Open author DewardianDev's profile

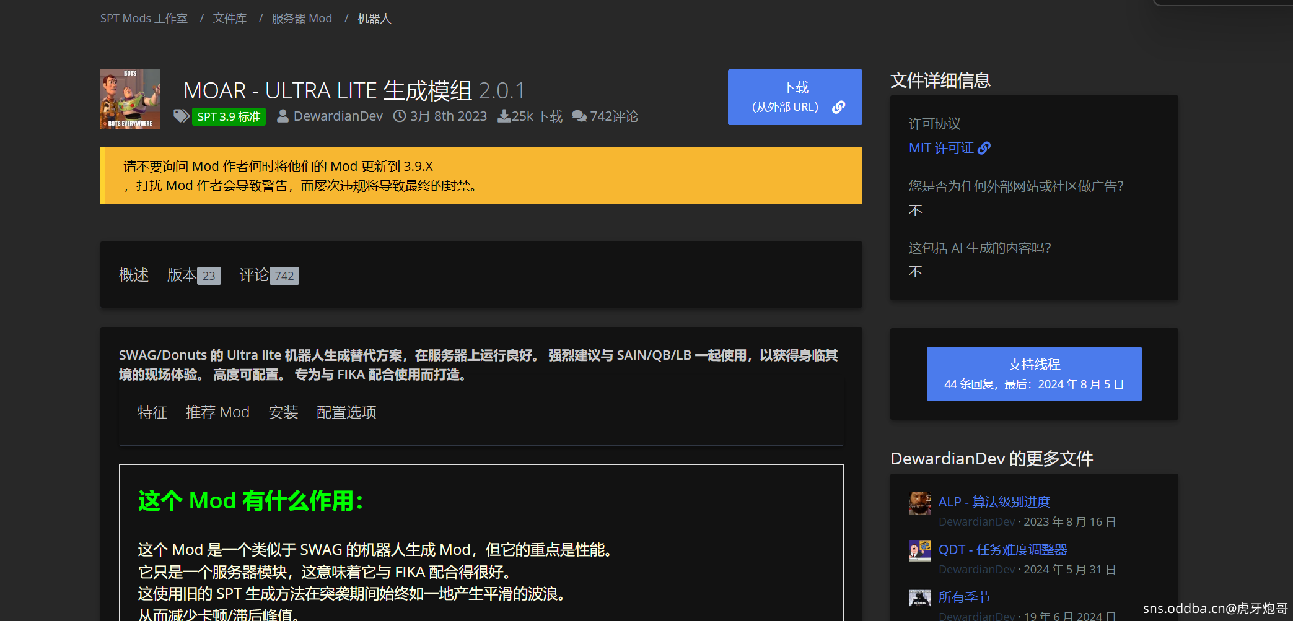click(x=338, y=116)
